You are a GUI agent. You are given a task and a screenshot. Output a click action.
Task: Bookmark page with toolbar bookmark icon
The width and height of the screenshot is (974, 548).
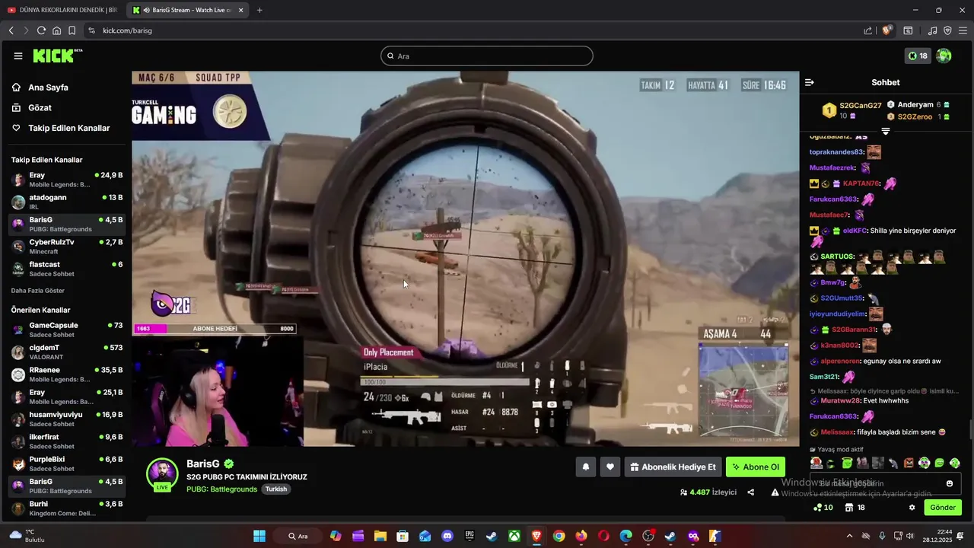[x=72, y=30]
